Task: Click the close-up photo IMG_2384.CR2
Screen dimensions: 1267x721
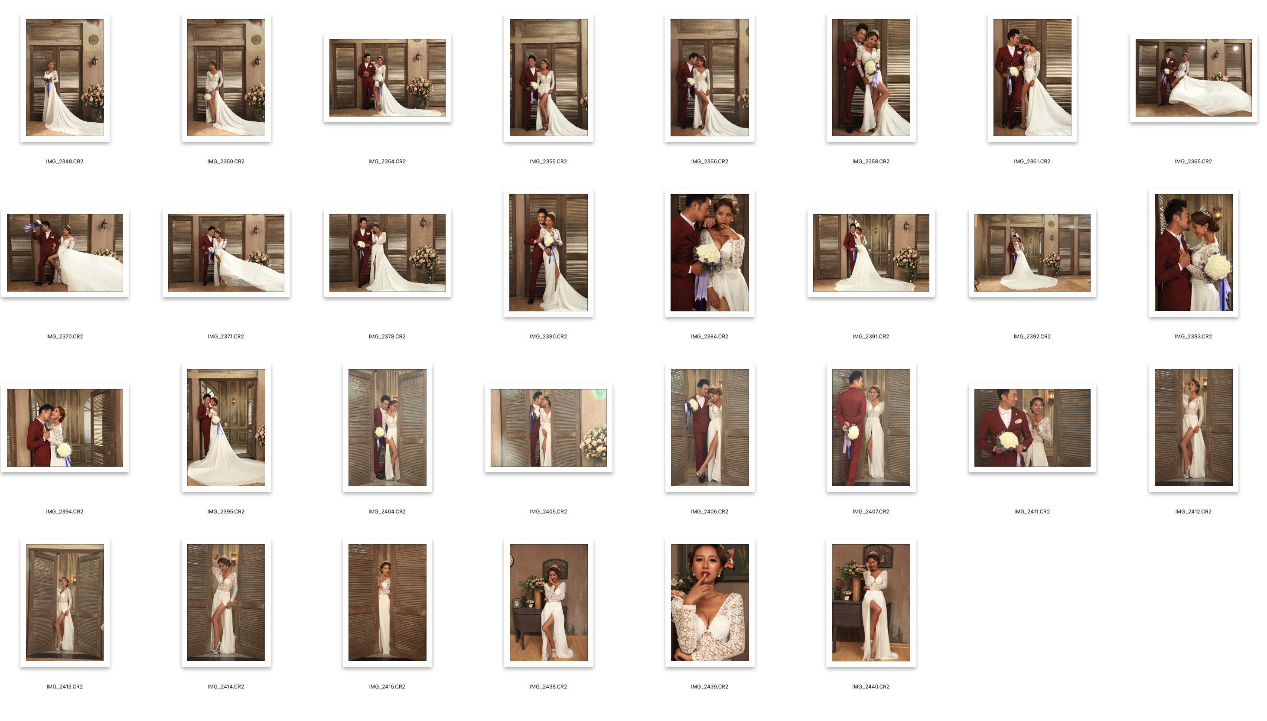Action: click(709, 253)
